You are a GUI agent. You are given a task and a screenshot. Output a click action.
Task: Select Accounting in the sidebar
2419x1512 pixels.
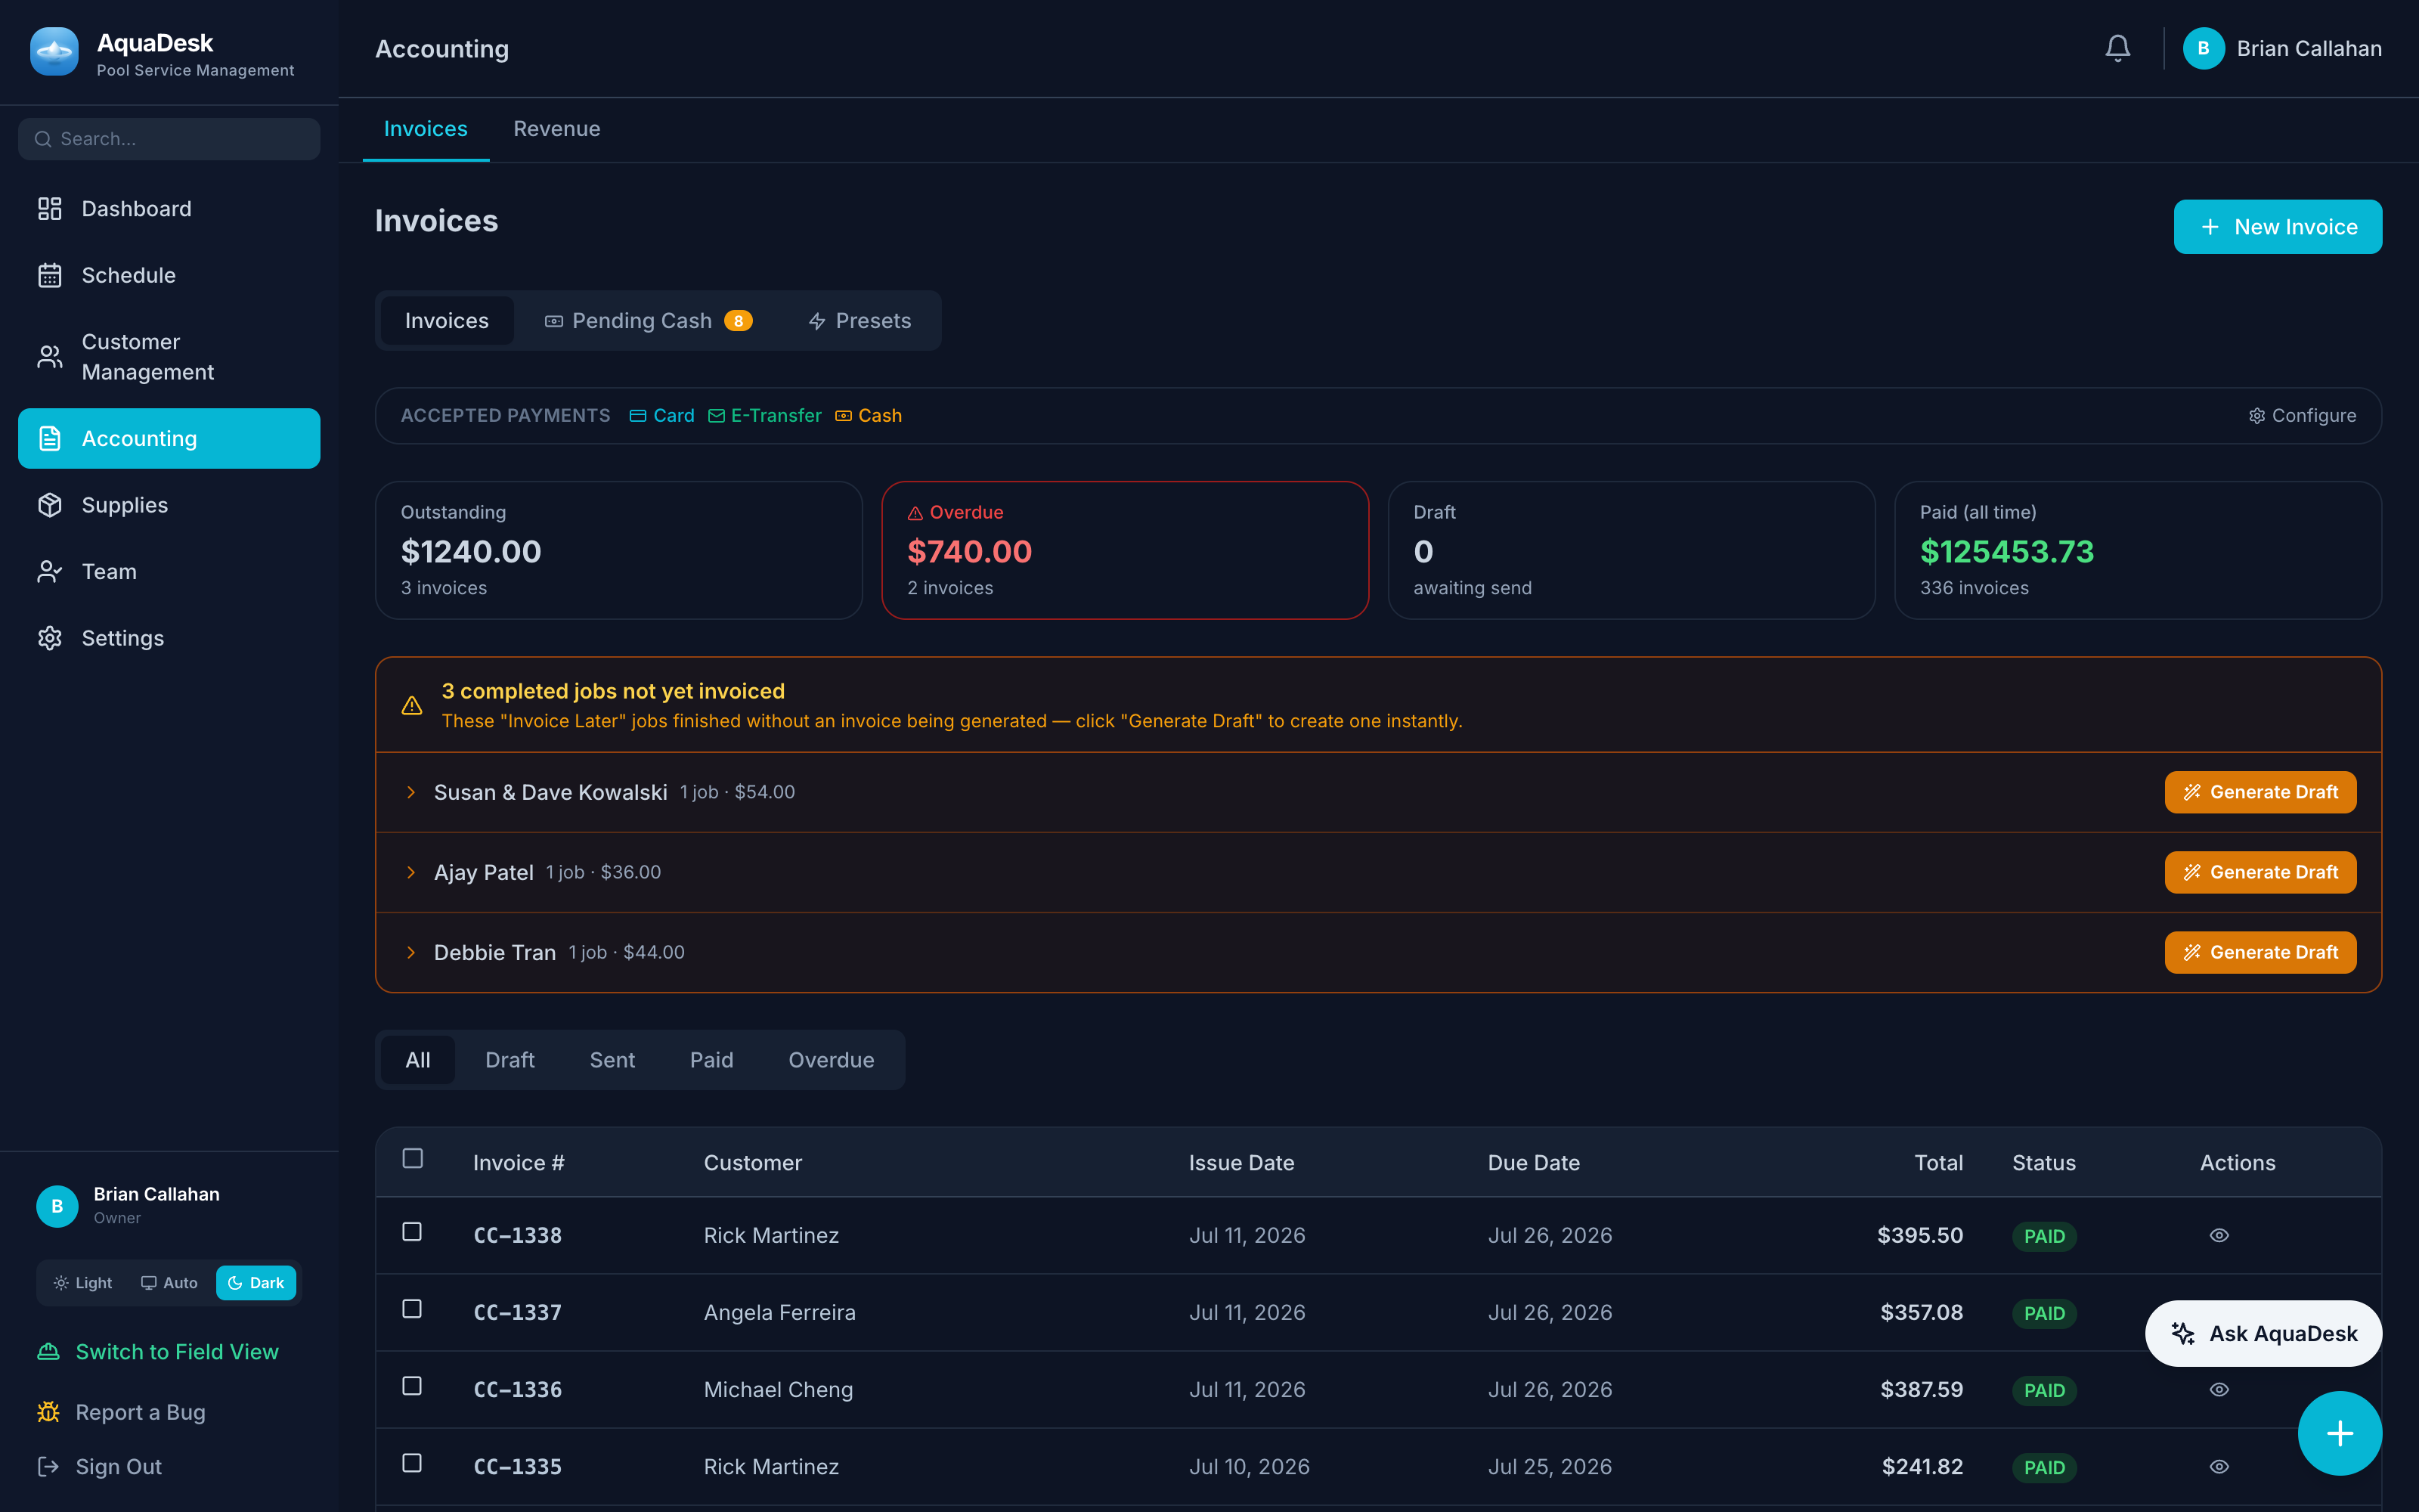pyautogui.click(x=169, y=438)
